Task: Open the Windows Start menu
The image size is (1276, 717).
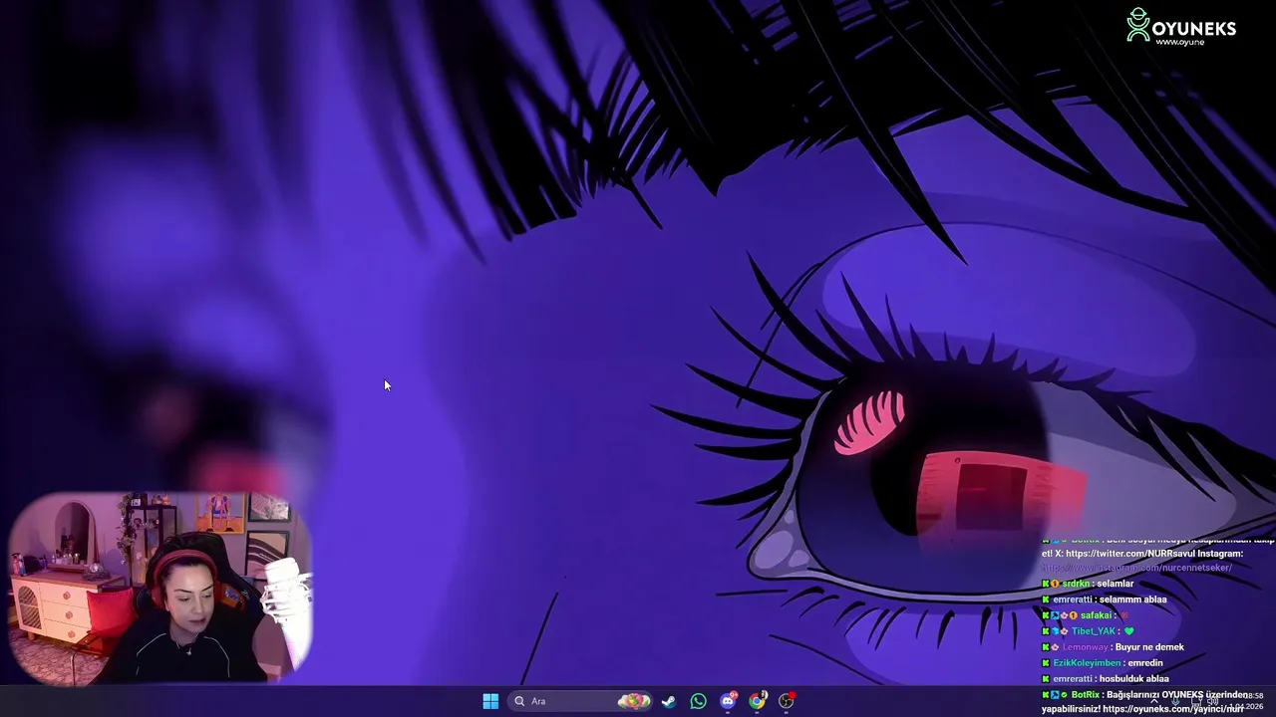Action: (x=490, y=701)
